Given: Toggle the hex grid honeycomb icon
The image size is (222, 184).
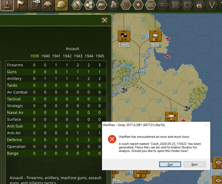Looking at the screenshot, I should click(89, 5).
